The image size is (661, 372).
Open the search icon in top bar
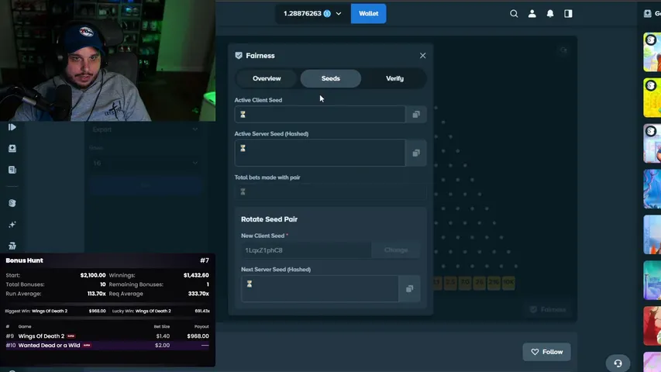[x=514, y=13]
